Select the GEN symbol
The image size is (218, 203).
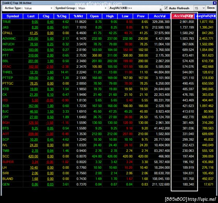(x=6, y=185)
